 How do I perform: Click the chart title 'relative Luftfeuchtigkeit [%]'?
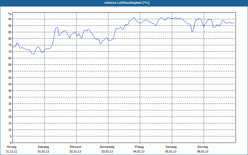(127, 3)
